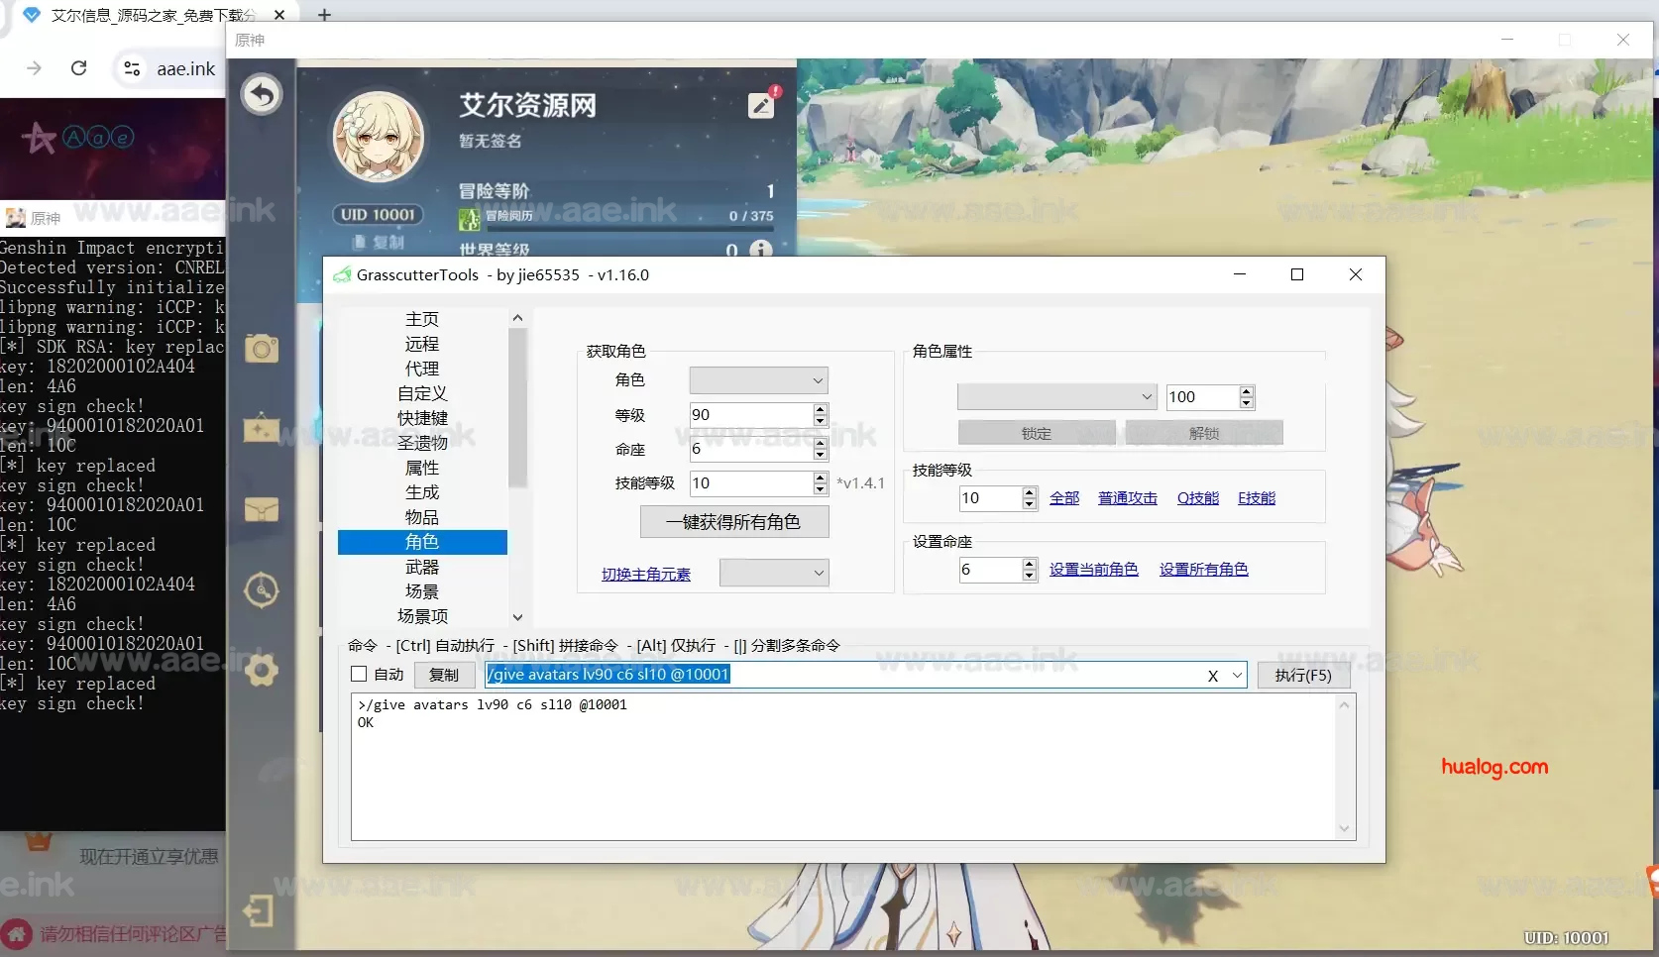Click the 执行(F5) button
The width and height of the screenshot is (1659, 957).
1303,675
